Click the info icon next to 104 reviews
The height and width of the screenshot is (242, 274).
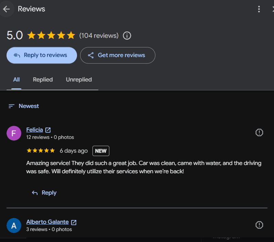coord(127,36)
